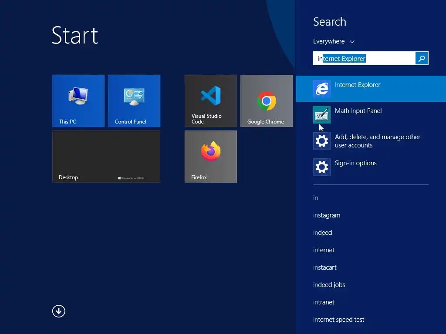Launch the Firefox tile

tap(210, 157)
